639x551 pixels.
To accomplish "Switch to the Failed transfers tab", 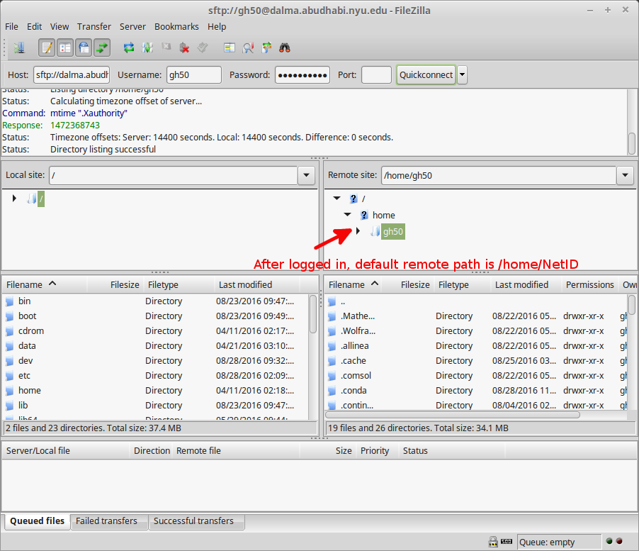I will click(x=106, y=521).
